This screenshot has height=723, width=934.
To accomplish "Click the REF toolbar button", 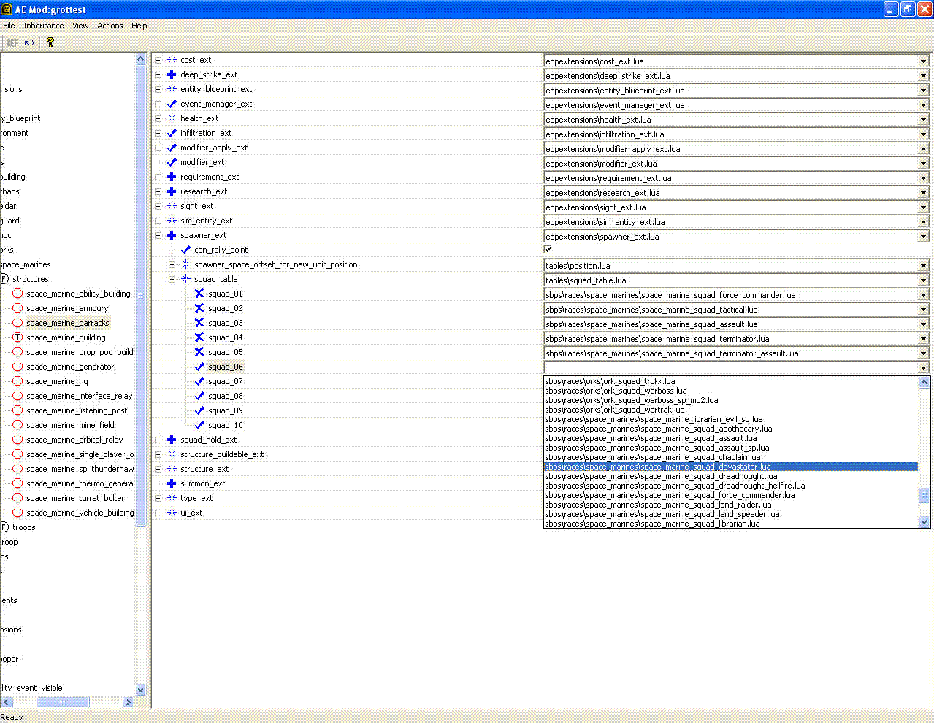I will (x=12, y=43).
